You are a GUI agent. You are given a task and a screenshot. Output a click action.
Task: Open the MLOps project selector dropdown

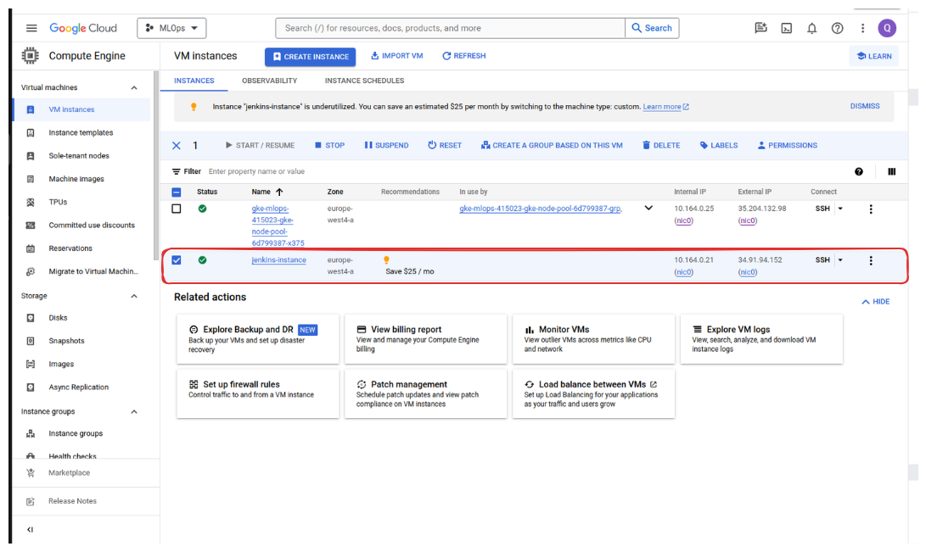tap(171, 28)
